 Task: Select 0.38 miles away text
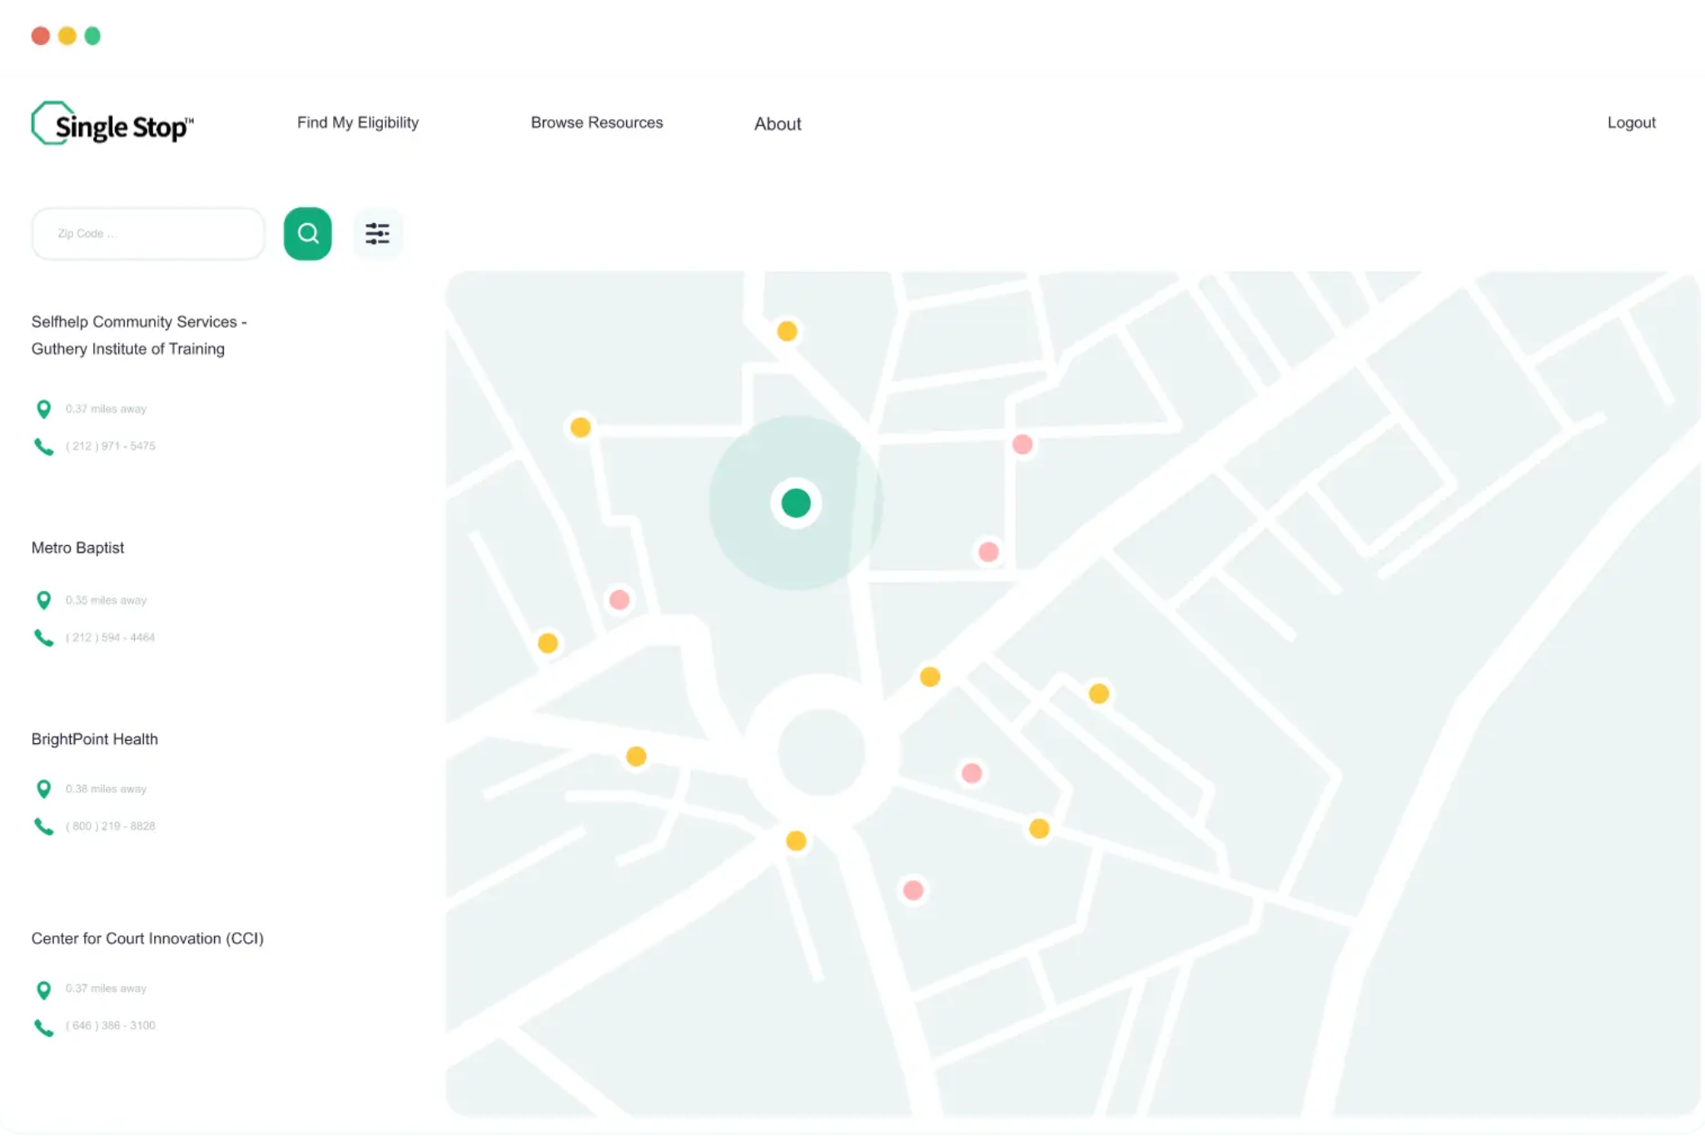tap(106, 789)
